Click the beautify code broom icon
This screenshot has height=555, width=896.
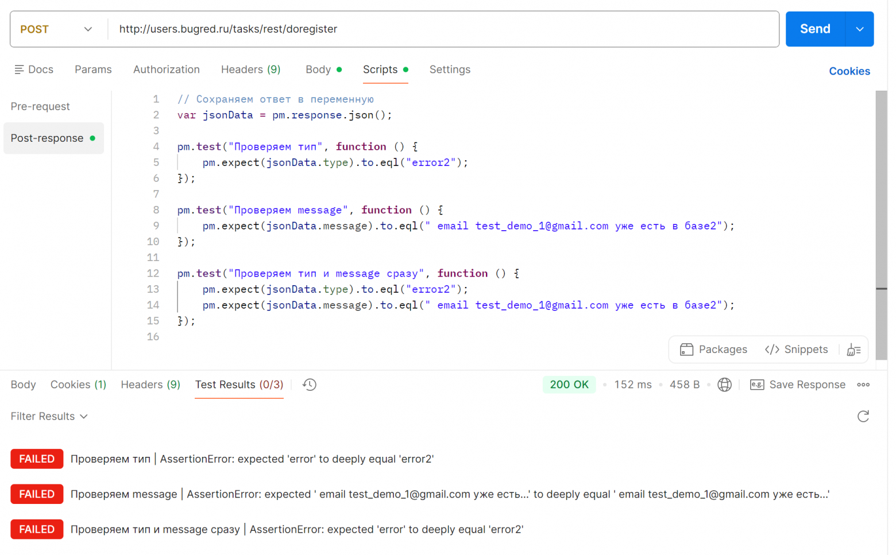(853, 350)
